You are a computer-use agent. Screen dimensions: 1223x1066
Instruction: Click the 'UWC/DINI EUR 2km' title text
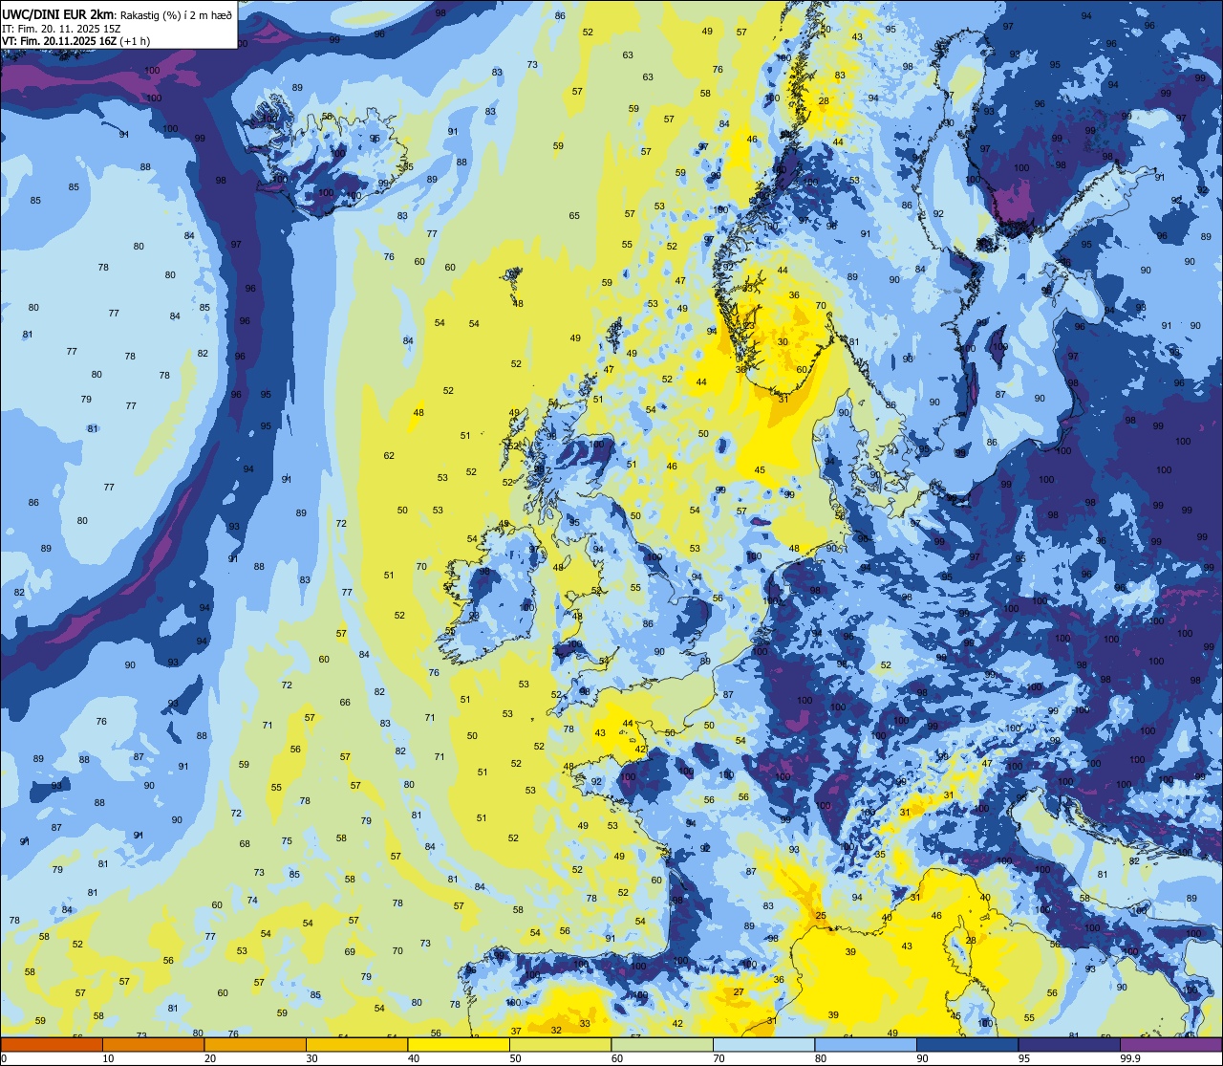coord(57,14)
